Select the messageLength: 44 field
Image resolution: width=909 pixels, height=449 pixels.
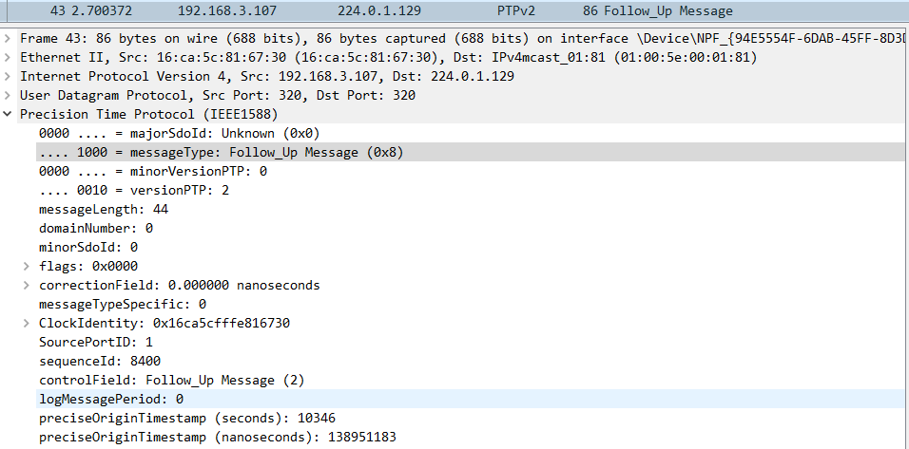click(x=470, y=210)
